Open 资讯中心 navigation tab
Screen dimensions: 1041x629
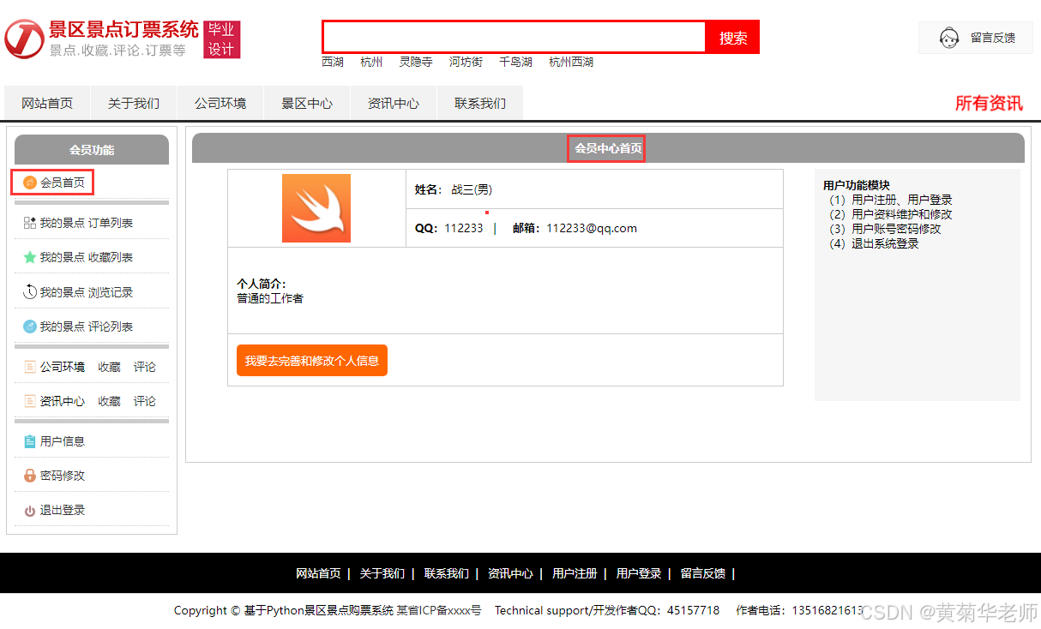[394, 103]
